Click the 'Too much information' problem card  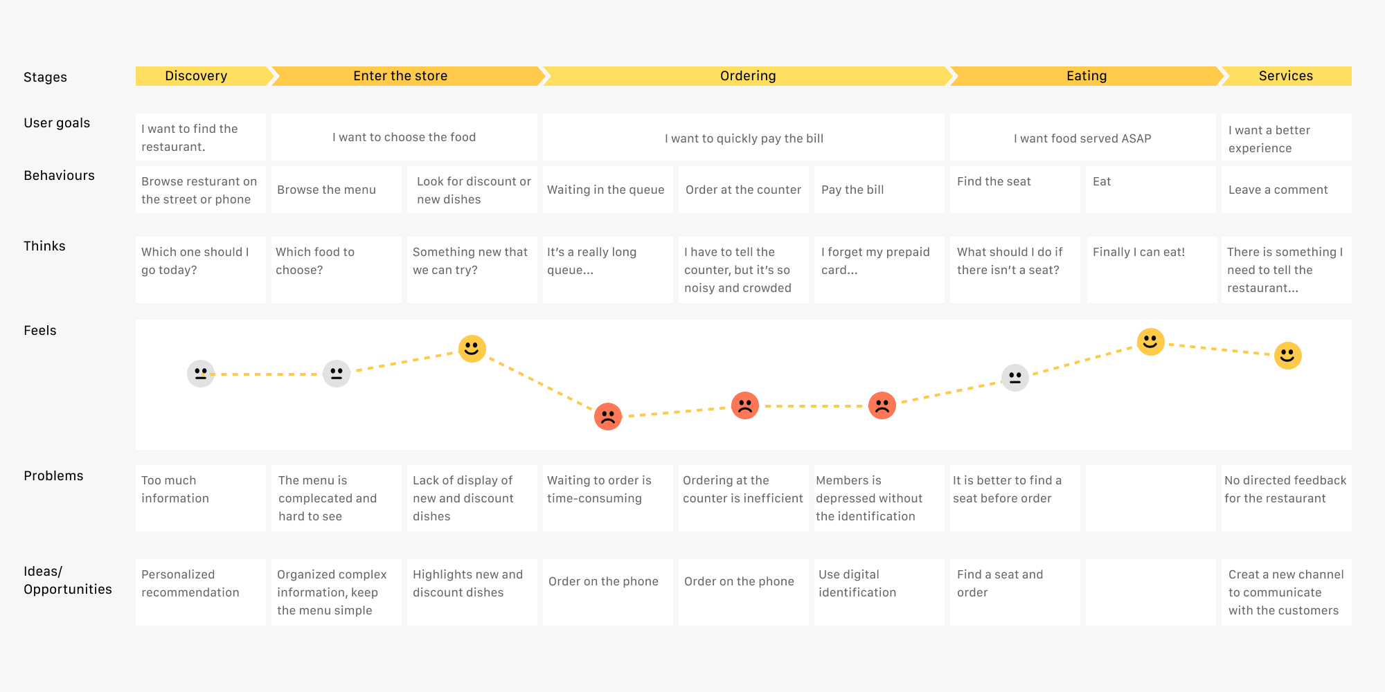coord(200,498)
